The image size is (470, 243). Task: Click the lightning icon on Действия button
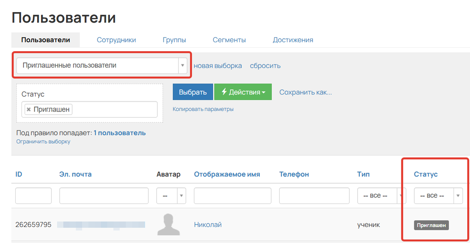pos(224,92)
